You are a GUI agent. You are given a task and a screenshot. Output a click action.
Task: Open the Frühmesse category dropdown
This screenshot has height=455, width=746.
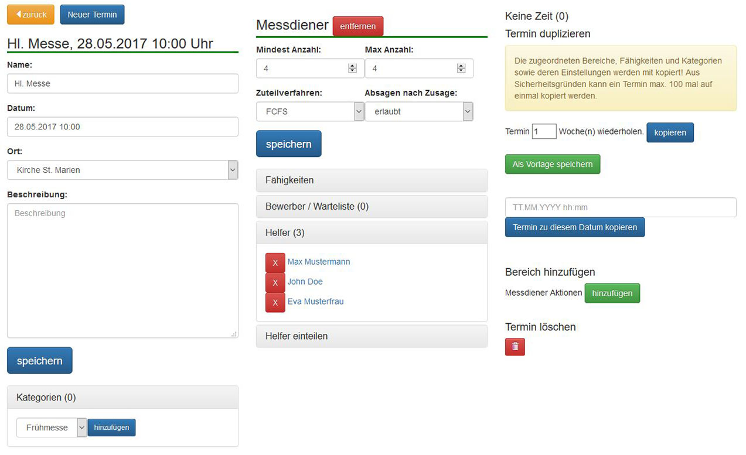[x=52, y=427]
